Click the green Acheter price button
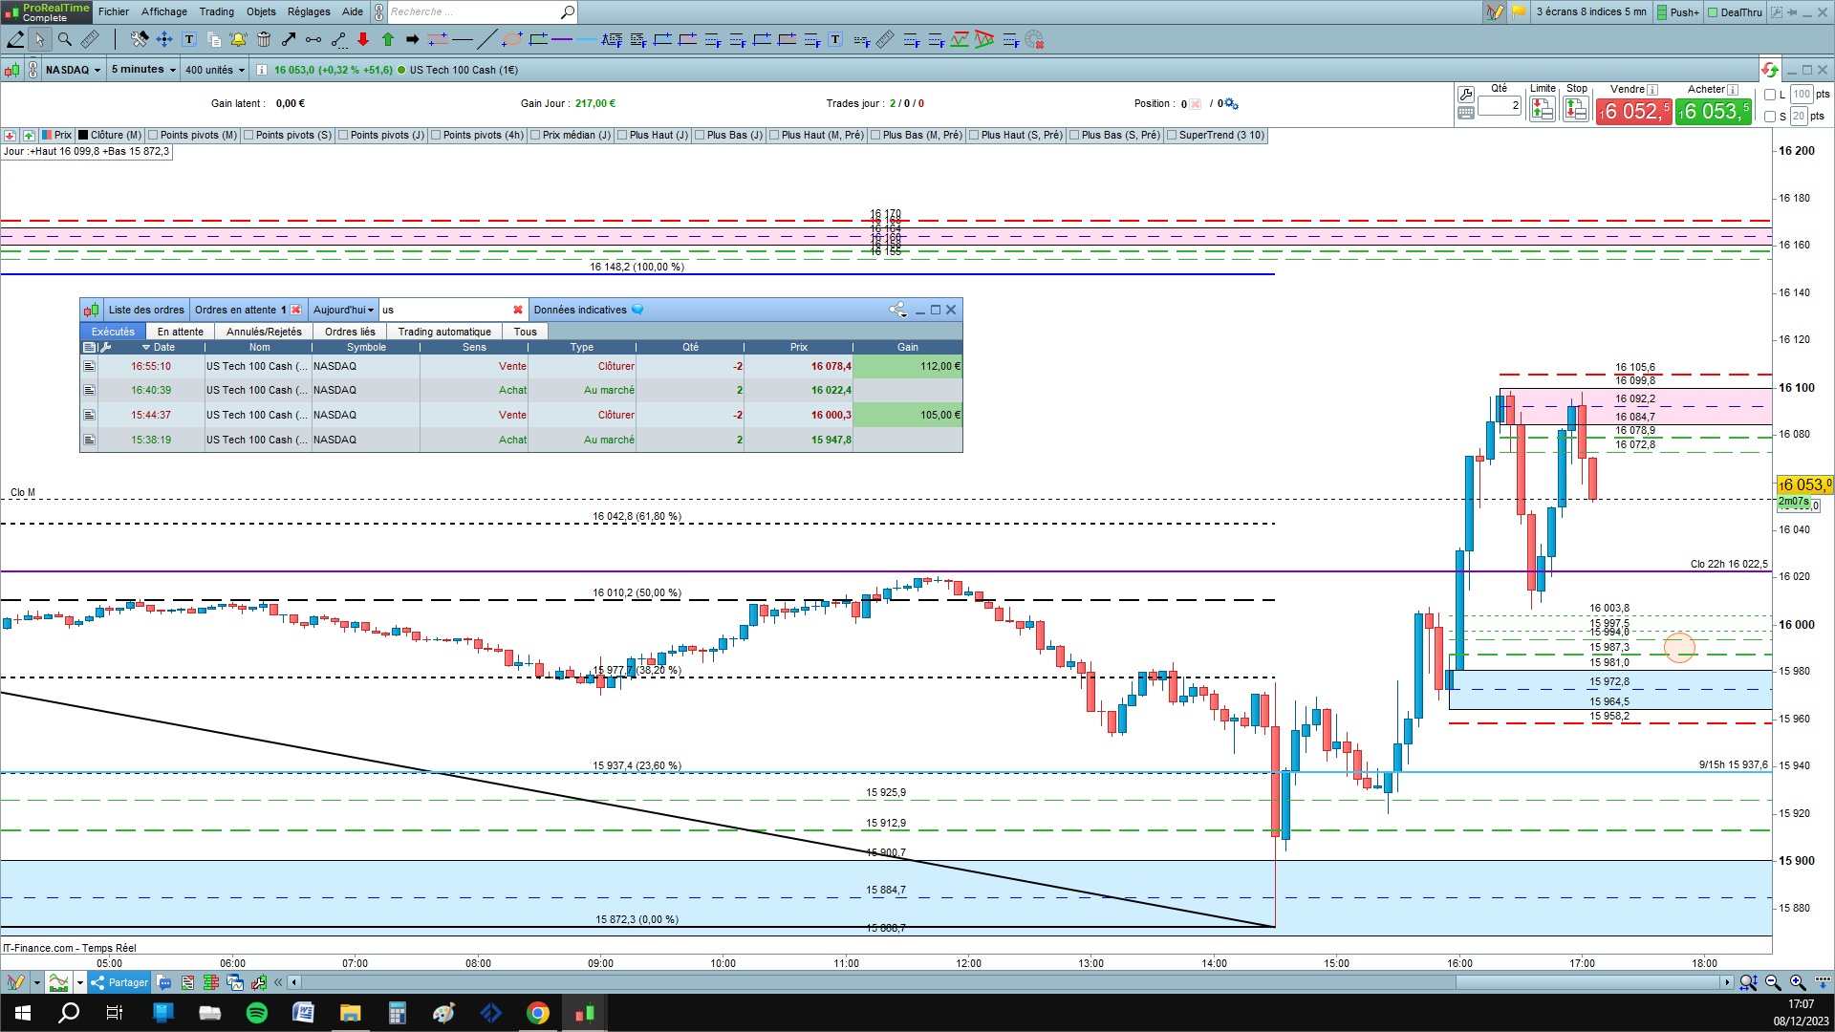 click(1713, 112)
